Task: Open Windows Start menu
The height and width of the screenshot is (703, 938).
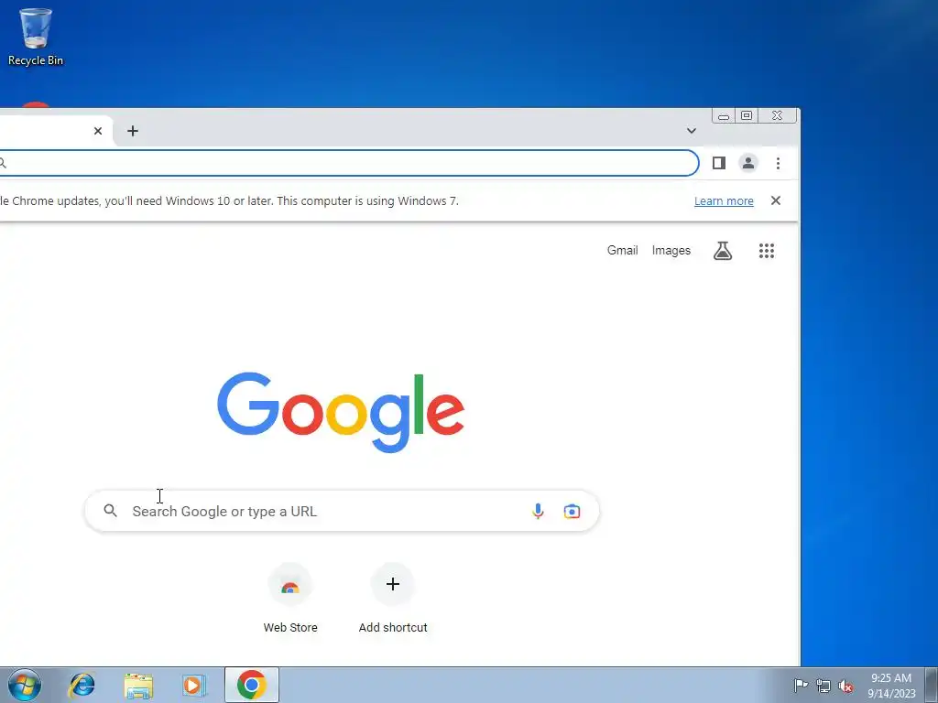Action: 25,685
